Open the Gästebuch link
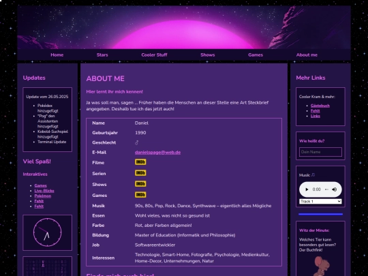Screen dimensions: 368x276 point(320,106)
